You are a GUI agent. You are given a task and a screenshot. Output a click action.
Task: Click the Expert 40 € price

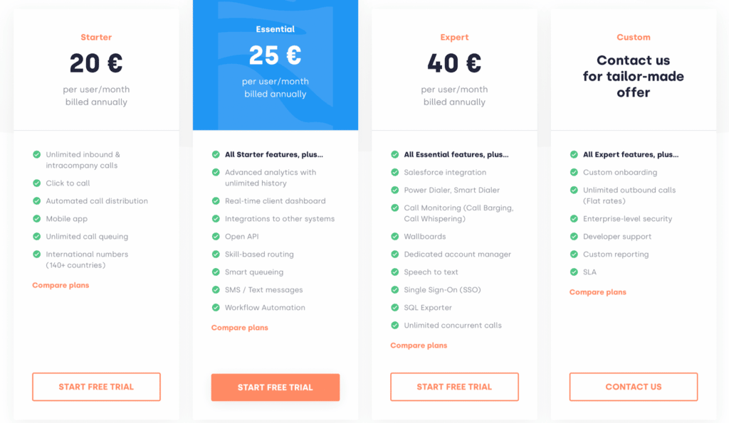(x=454, y=64)
